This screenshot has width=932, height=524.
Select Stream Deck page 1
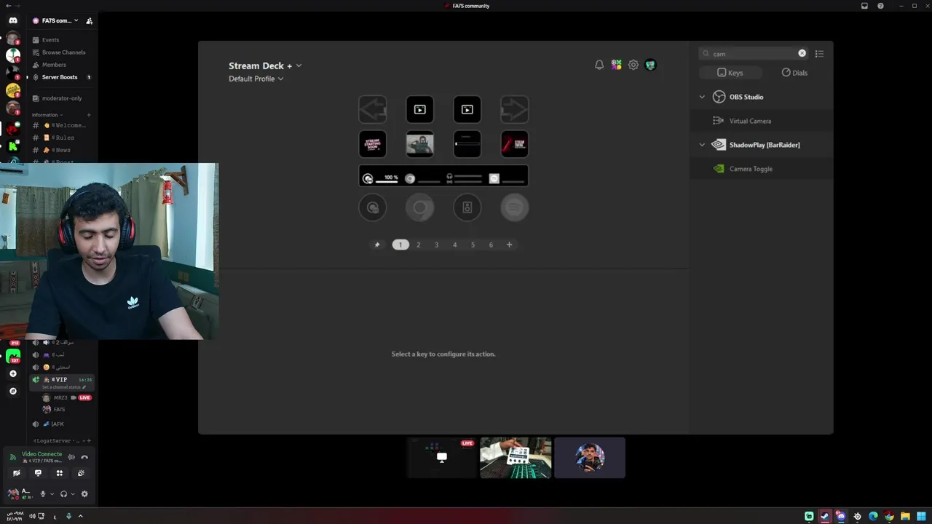tap(400, 245)
